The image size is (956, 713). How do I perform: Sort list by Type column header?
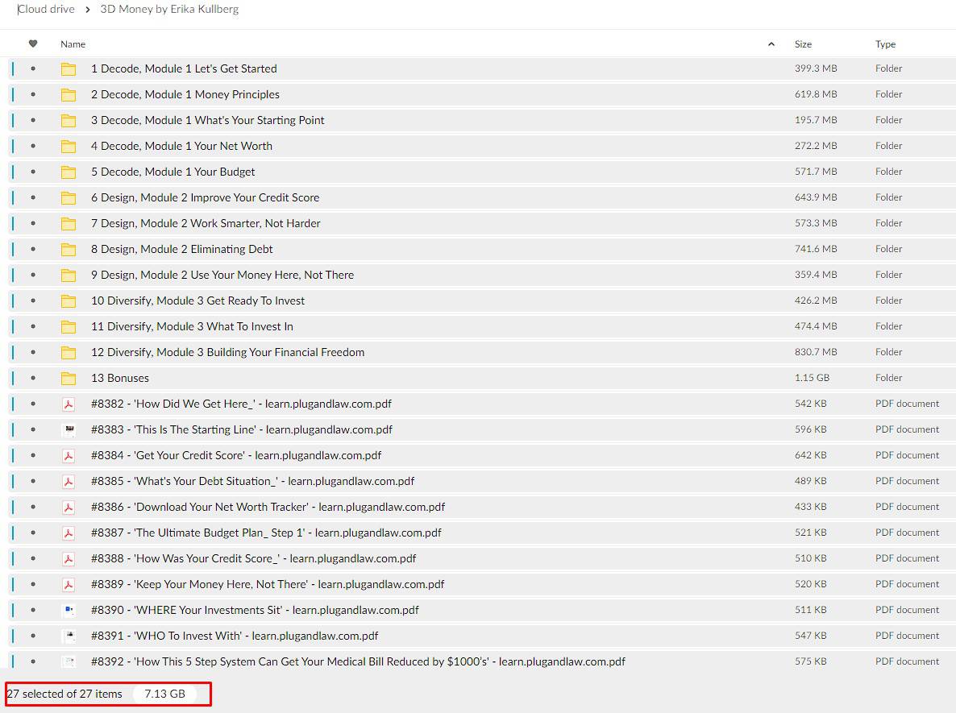pos(885,44)
